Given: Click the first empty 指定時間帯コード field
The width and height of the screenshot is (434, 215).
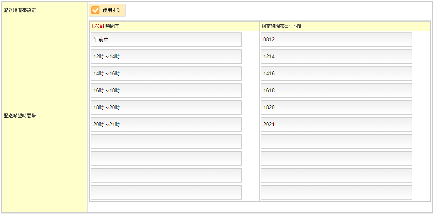Looking at the screenshot, I should click(336, 142).
